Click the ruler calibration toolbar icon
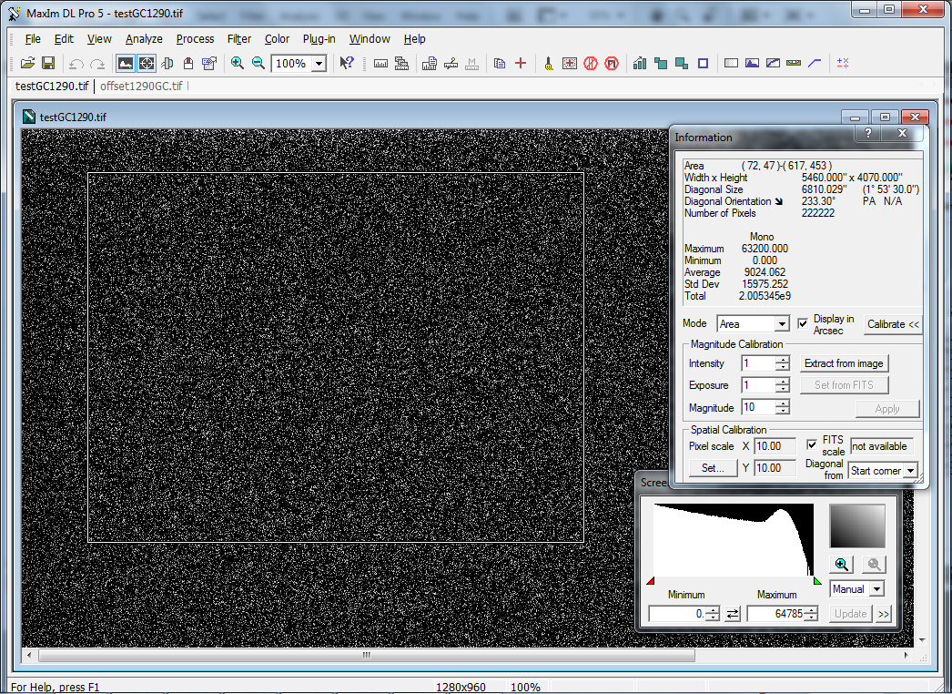952x694 pixels. [380, 63]
